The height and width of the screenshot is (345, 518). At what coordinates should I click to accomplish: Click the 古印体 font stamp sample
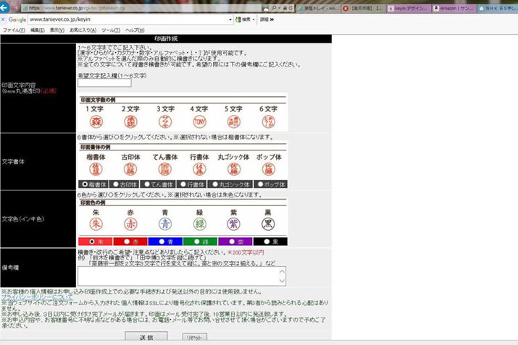(130, 169)
